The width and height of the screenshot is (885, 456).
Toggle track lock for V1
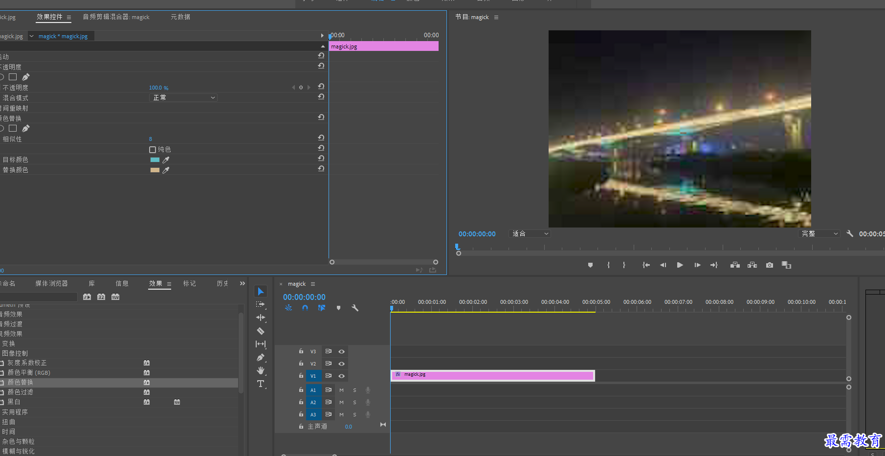[301, 375]
